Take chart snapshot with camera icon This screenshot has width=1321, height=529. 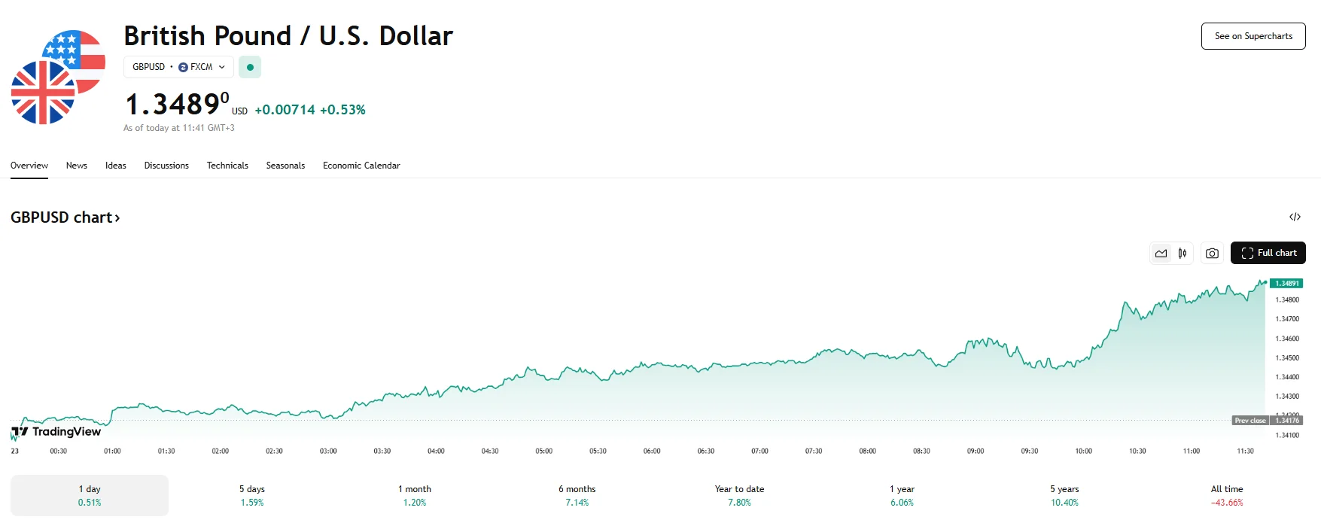point(1212,254)
